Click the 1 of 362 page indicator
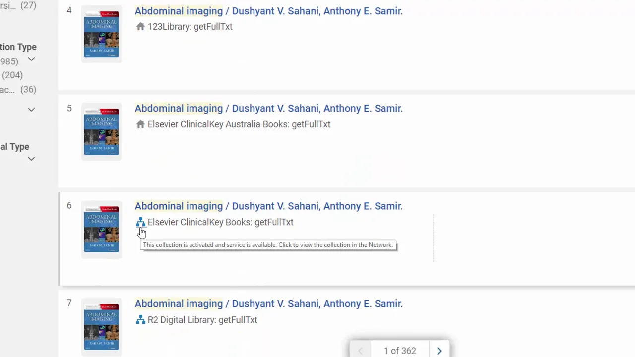 (x=400, y=351)
